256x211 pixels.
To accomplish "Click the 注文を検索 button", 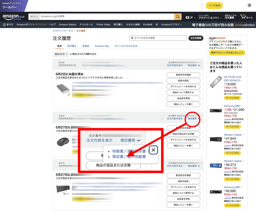I will coord(196,38).
